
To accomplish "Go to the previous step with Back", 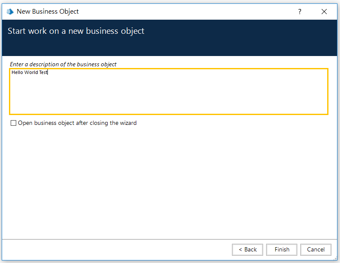I will [x=247, y=249].
